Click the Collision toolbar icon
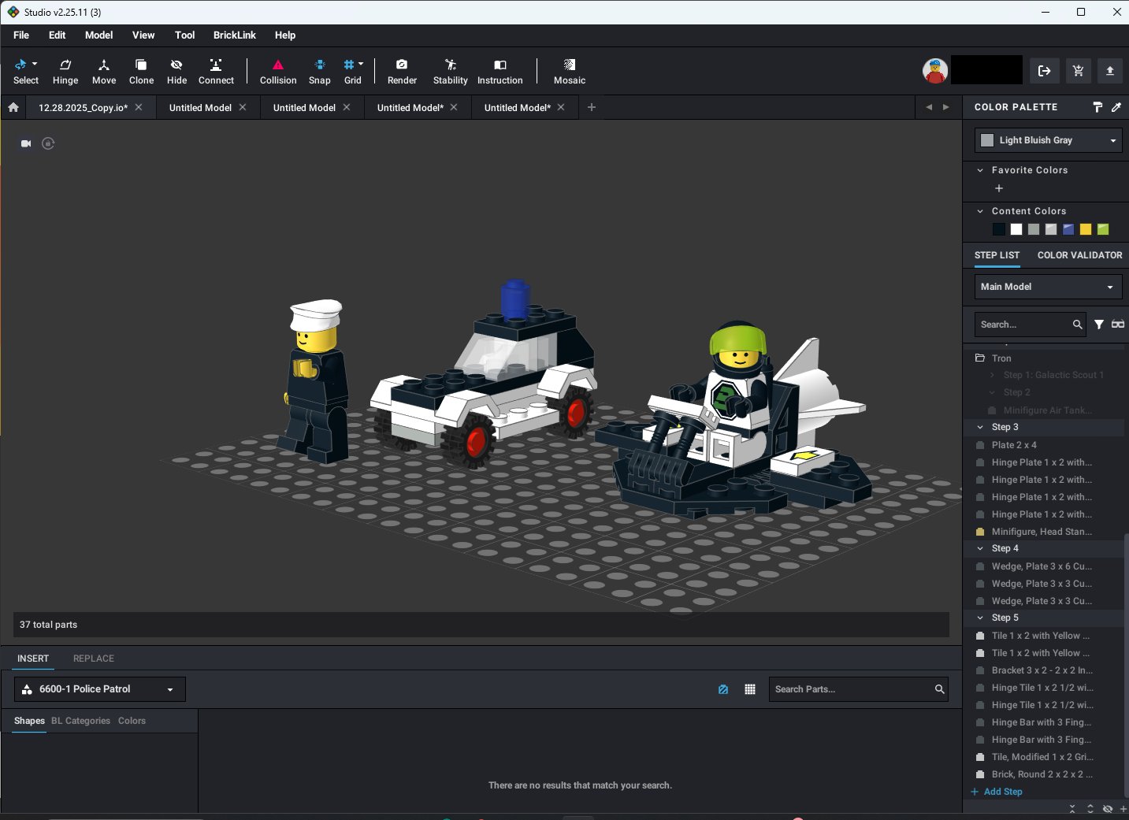The width and height of the screenshot is (1129, 820). (278, 71)
